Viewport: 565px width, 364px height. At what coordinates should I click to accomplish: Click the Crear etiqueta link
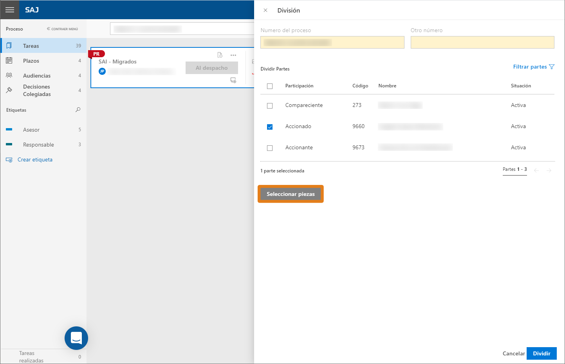pos(35,159)
